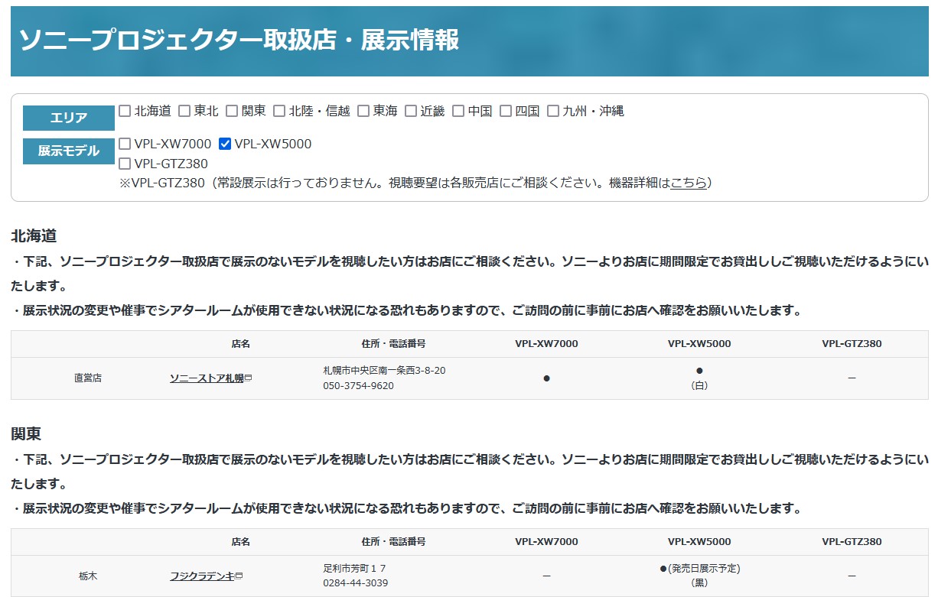Check the 東海 area checkbox
This screenshot has width=938, height=597.
(x=363, y=112)
